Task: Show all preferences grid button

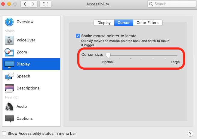Action: click(x=45, y=4)
